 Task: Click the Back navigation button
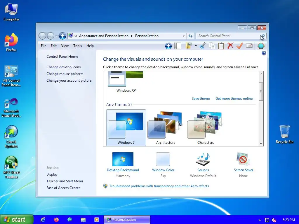click(x=42, y=36)
